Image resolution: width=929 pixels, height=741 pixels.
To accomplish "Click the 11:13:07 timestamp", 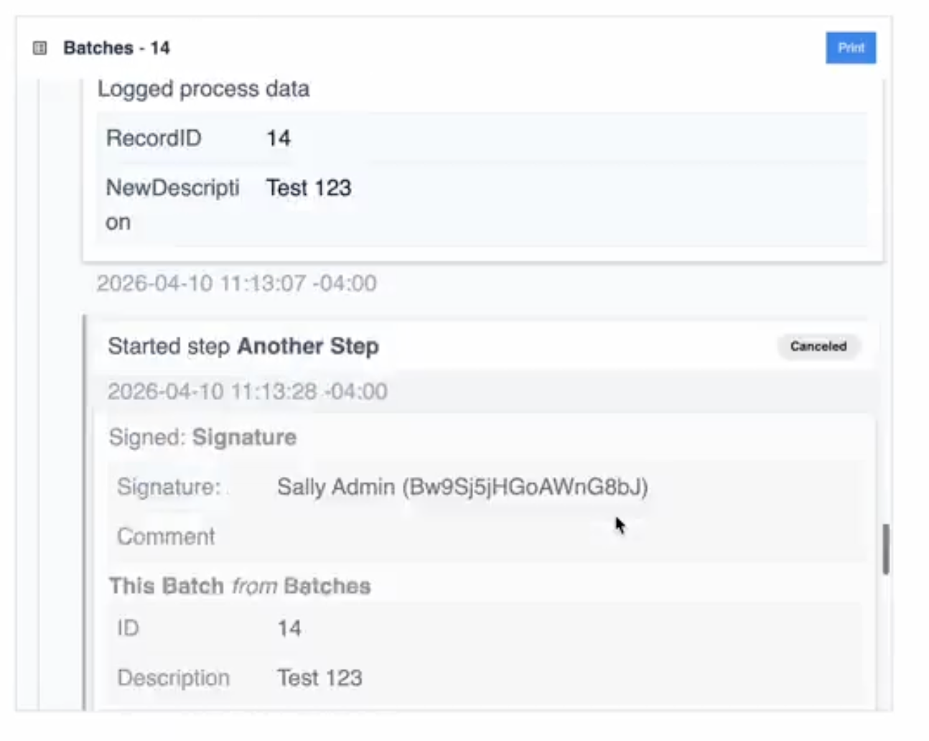I will 236,284.
